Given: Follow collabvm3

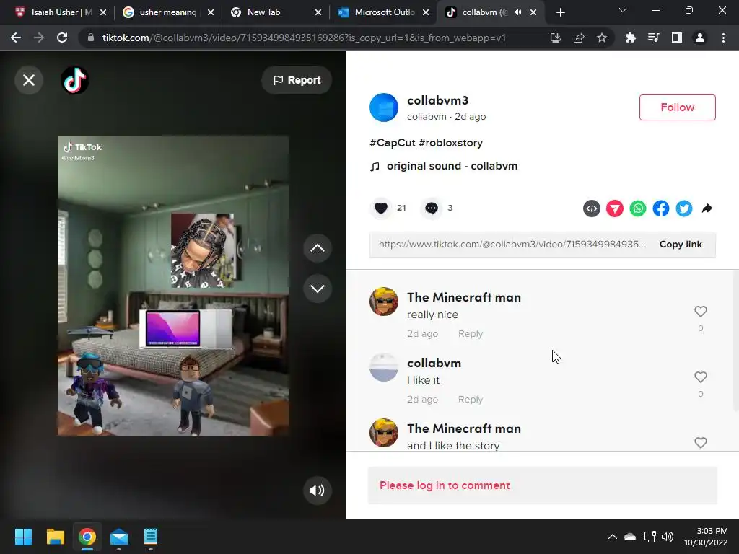Looking at the screenshot, I should click(x=677, y=107).
